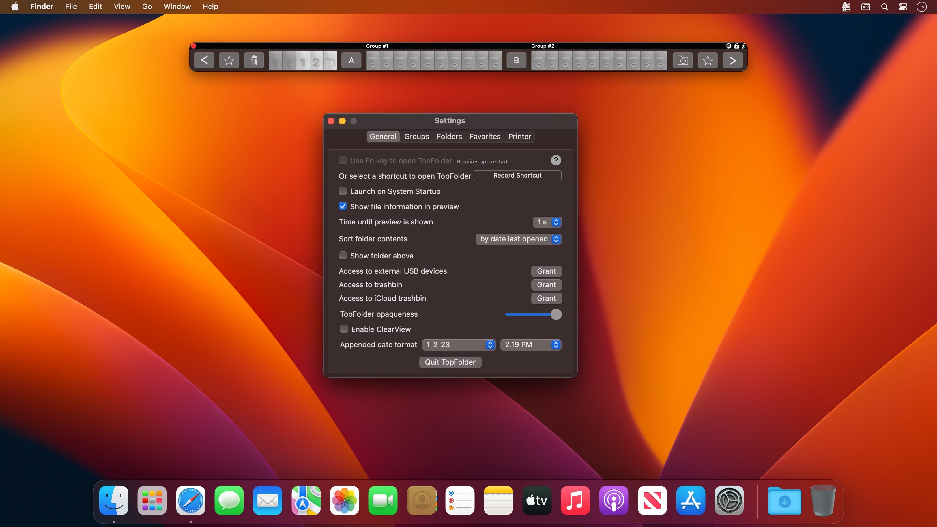Open the question mark help button
Image resolution: width=937 pixels, height=527 pixels.
[x=555, y=160]
